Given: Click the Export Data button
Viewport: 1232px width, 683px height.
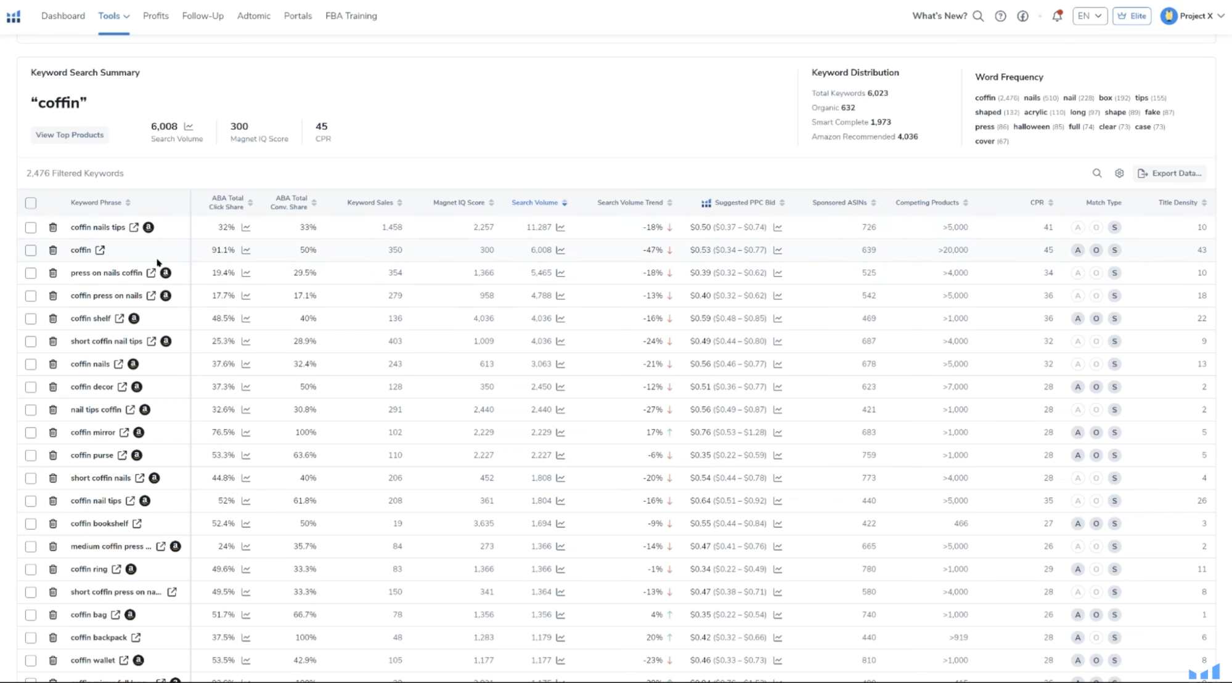Looking at the screenshot, I should point(1170,173).
